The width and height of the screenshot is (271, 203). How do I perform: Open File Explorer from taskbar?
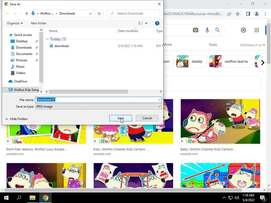[x=32, y=198]
